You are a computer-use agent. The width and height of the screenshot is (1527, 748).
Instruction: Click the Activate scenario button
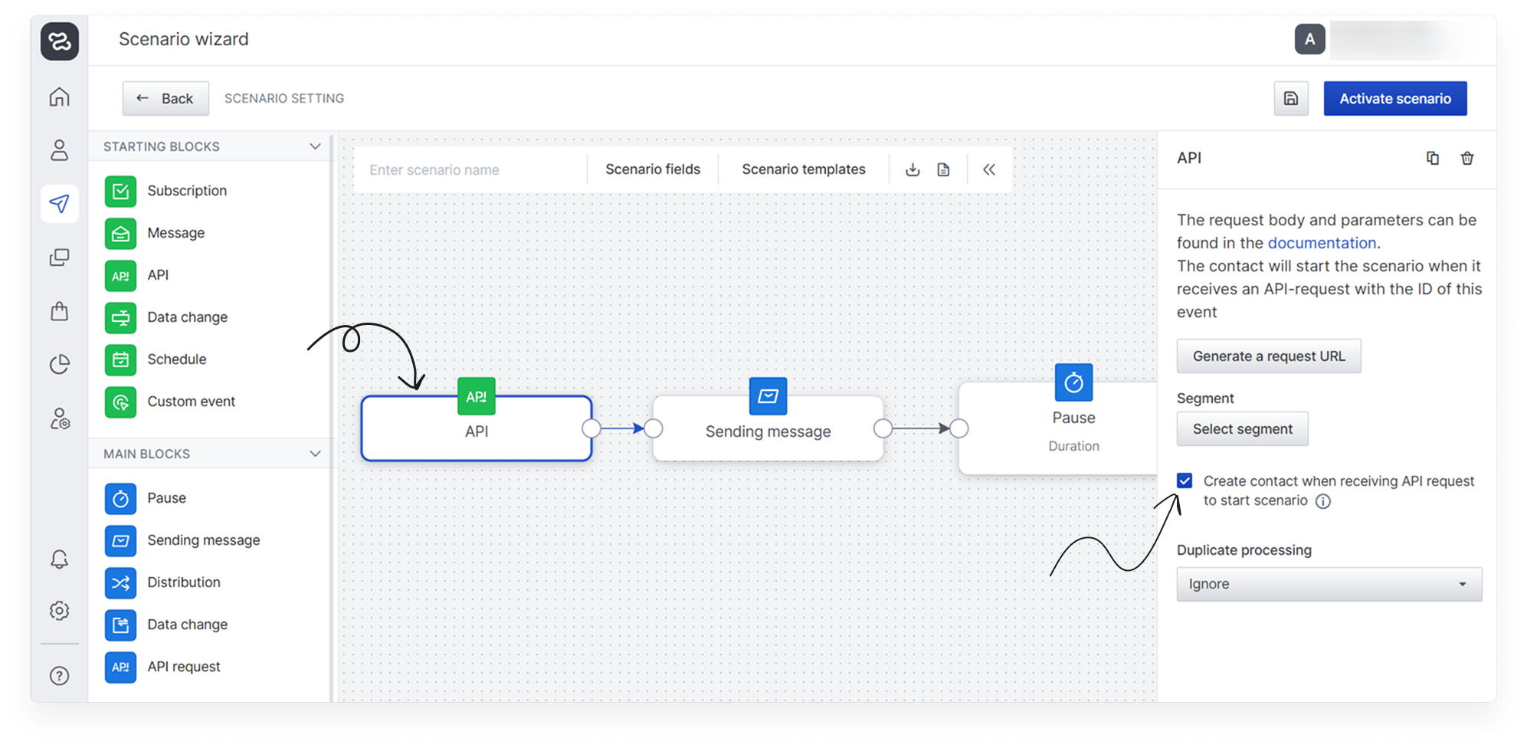click(x=1394, y=99)
